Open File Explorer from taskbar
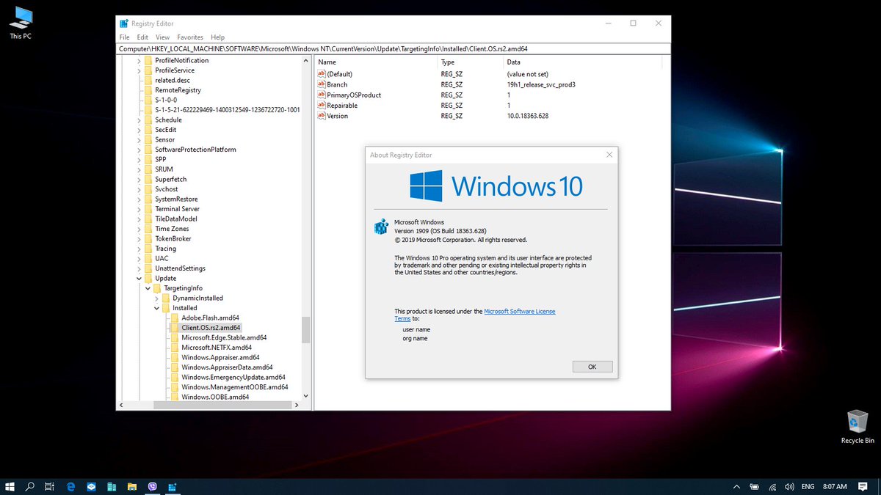The height and width of the screenshot is (495, 881). point(132,486)
